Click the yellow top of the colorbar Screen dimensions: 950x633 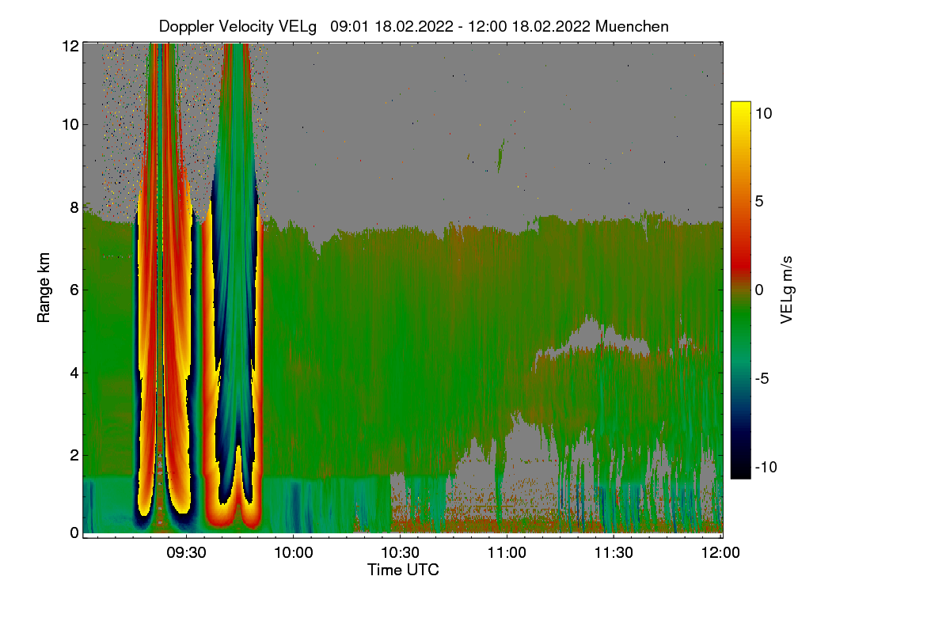click(740, 108)
